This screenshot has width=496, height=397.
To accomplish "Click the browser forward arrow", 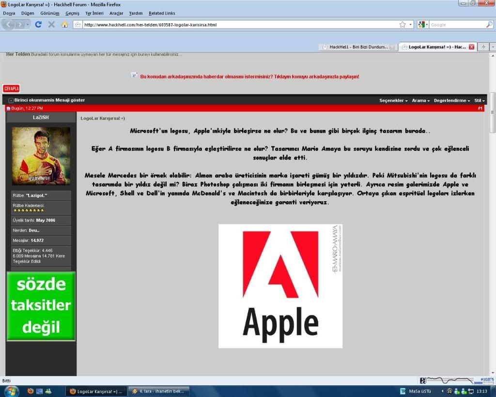I will (19, 24).
